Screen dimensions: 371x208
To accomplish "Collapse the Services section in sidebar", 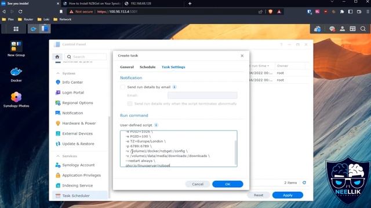I will click(58, 156).
